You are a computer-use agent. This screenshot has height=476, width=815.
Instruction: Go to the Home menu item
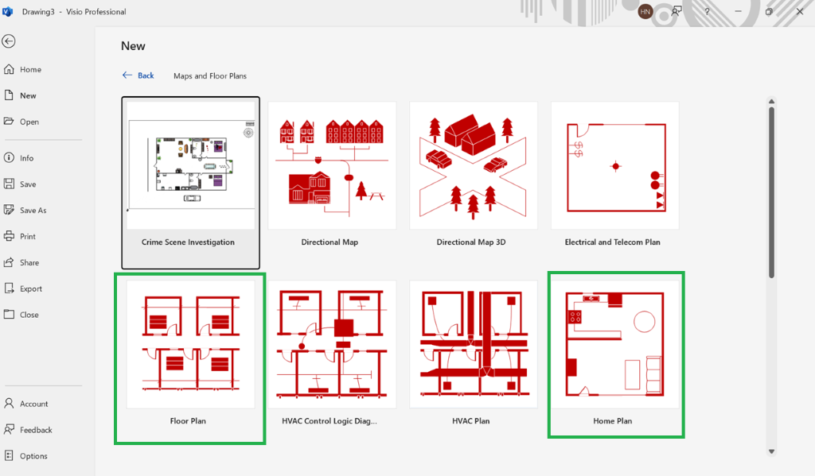click(x=31, y=70)
